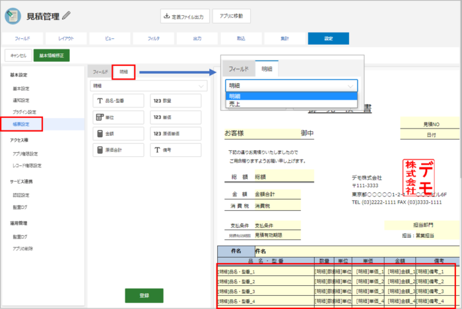The width and height of the screenshot is (462, 309).
Task: Click the green 登録 button
Action: (144, 295)
